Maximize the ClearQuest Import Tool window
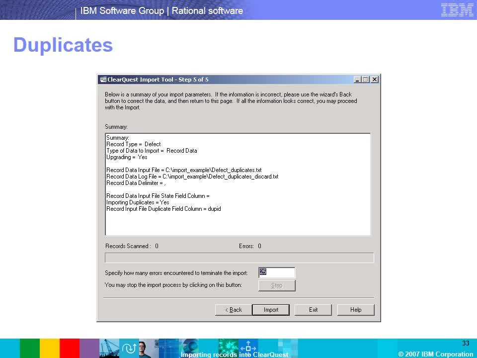The width and height of the screenshot is (477, 358). point(365,80)
